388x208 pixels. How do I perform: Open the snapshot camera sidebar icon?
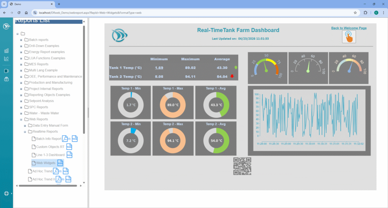coord(6,79)
